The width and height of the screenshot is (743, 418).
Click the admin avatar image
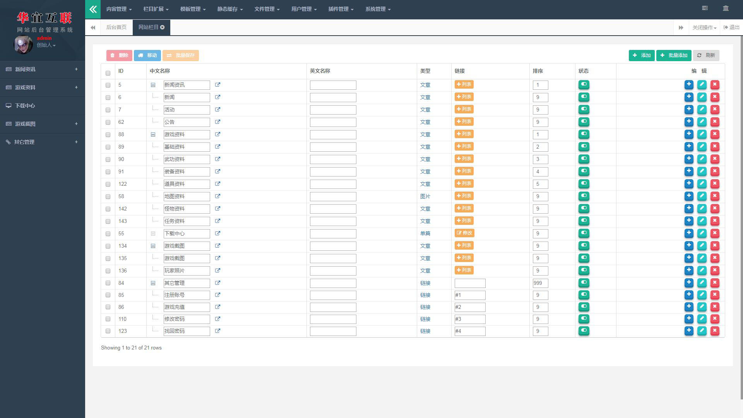tap(23, 45)
